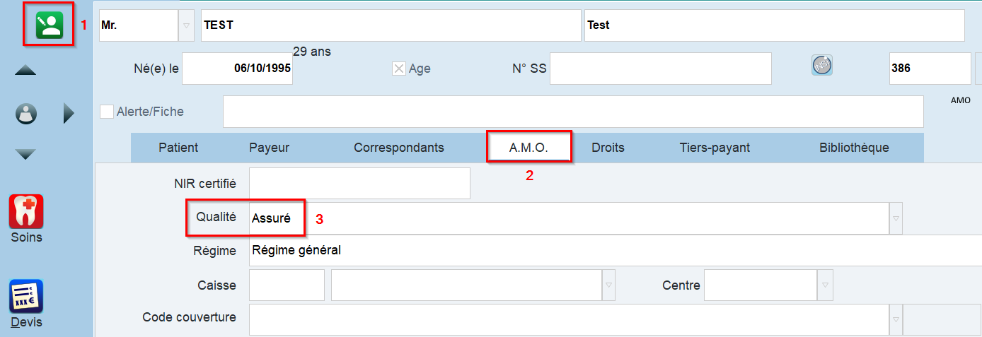Click the round INS badge icon
This screenshot has height=337, width=982.
pyautogui.click(x=821, y=66)
